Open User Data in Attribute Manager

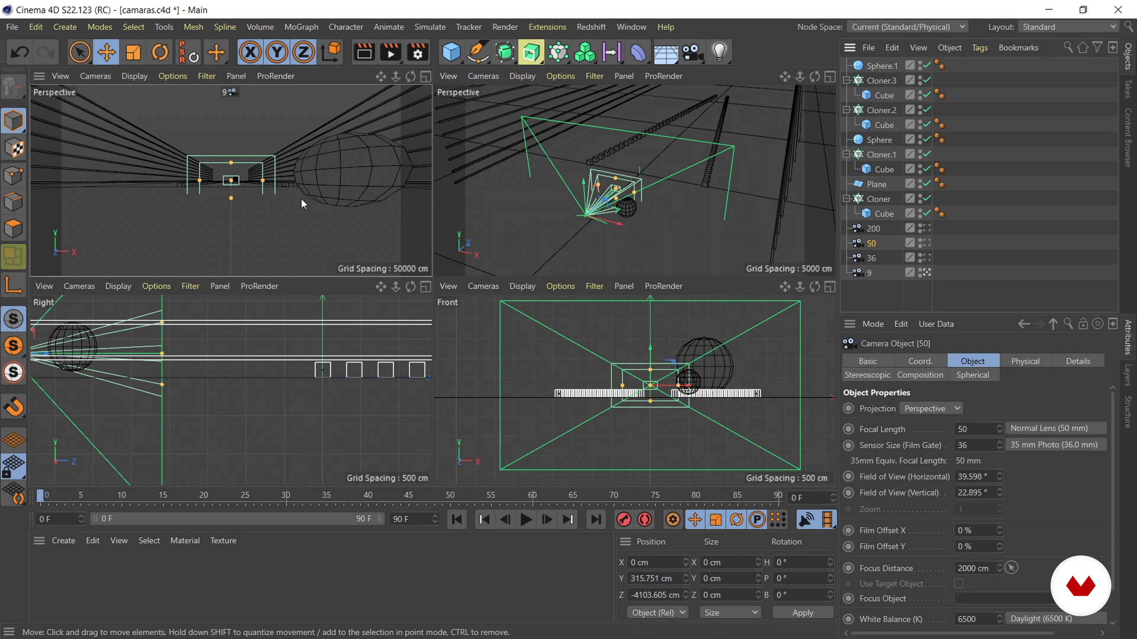(936, 324)
